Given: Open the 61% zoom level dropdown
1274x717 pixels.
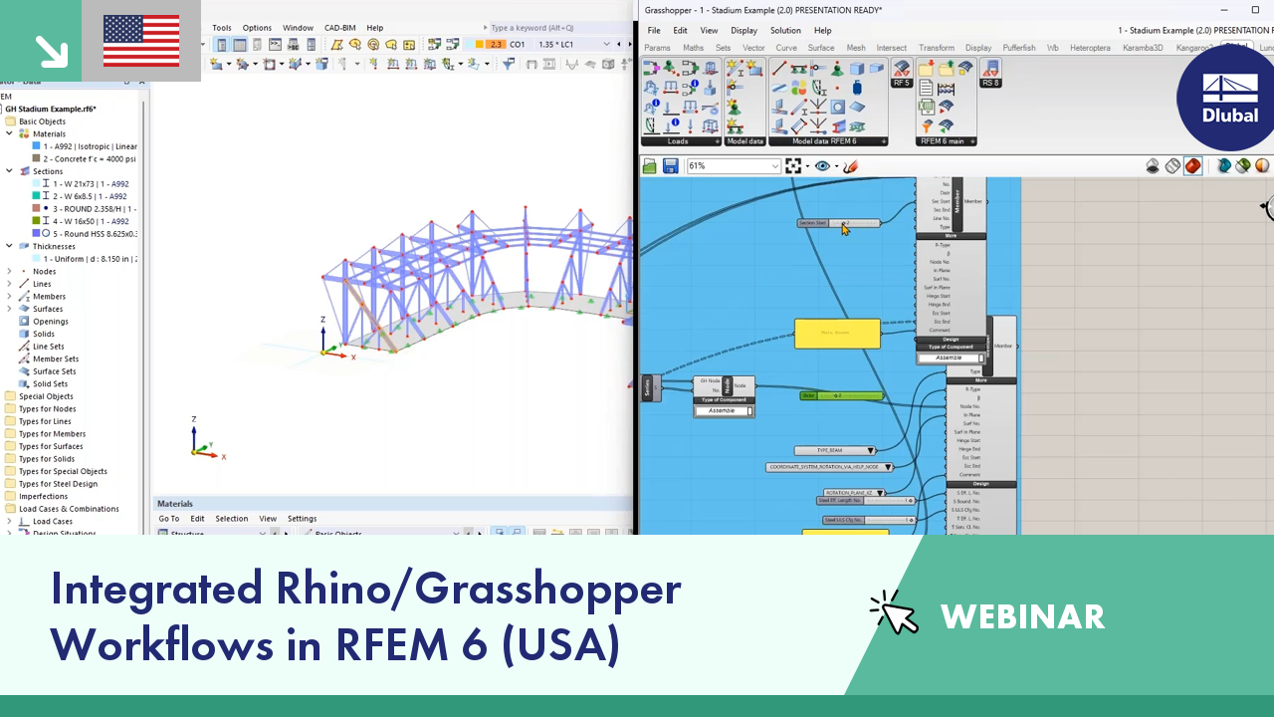Looking at the screenshot, I should (773, 165).
